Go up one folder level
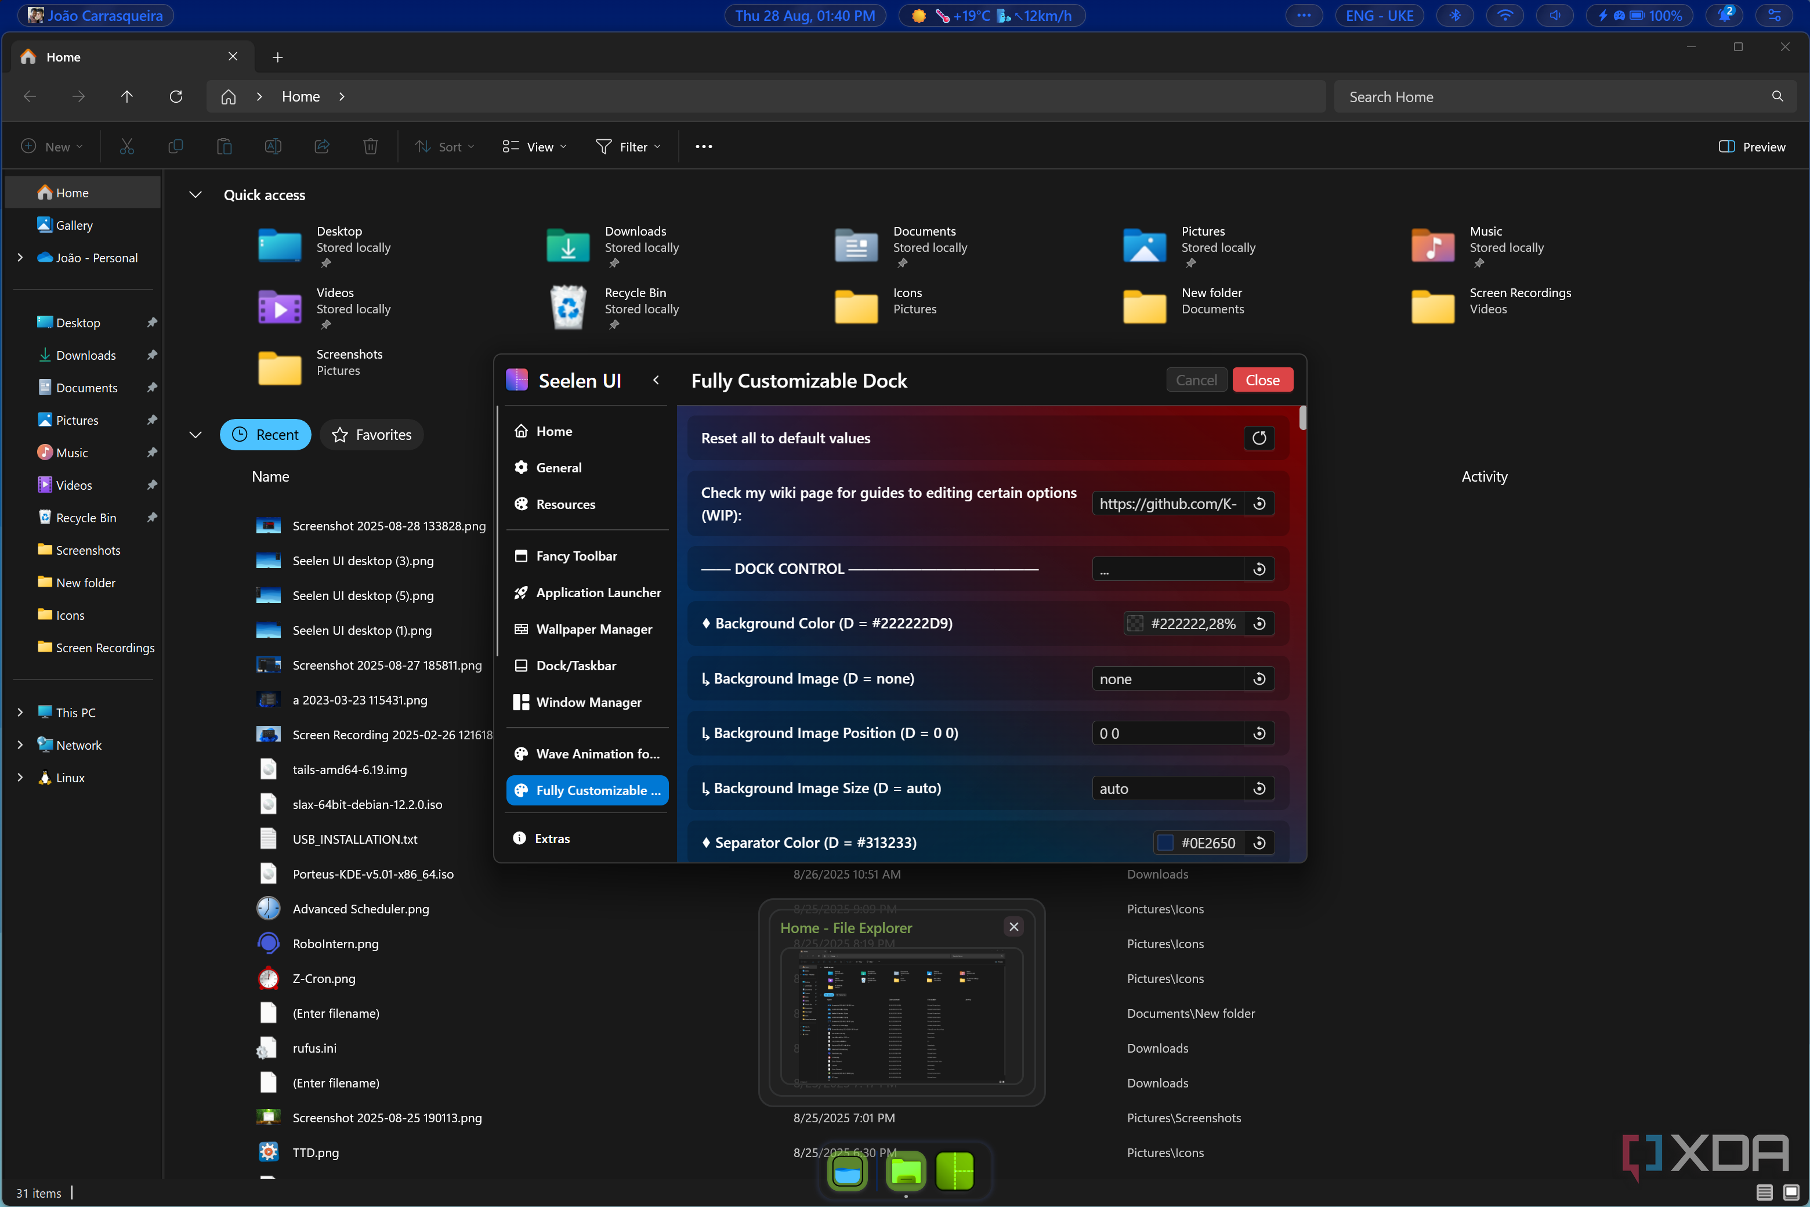 (127, 96)
